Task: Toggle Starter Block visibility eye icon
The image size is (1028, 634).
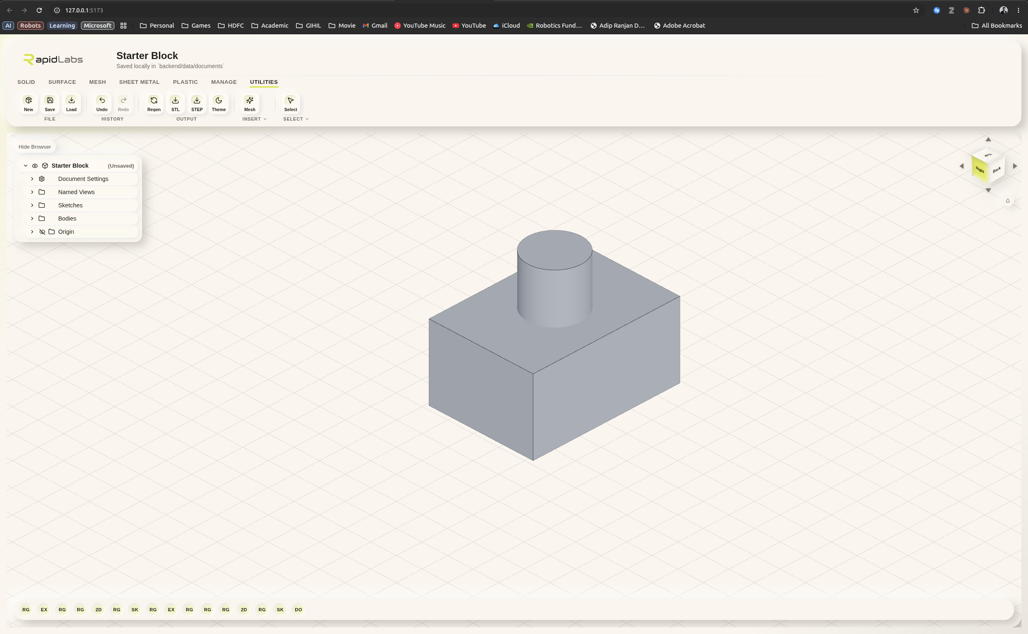Action: (x=35, y=166)
